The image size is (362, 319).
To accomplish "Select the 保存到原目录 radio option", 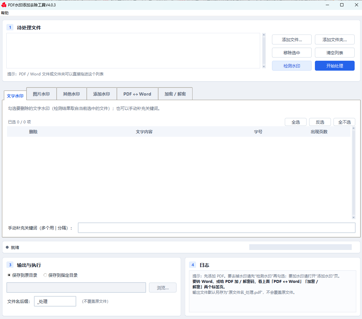I will coord(22,275).
